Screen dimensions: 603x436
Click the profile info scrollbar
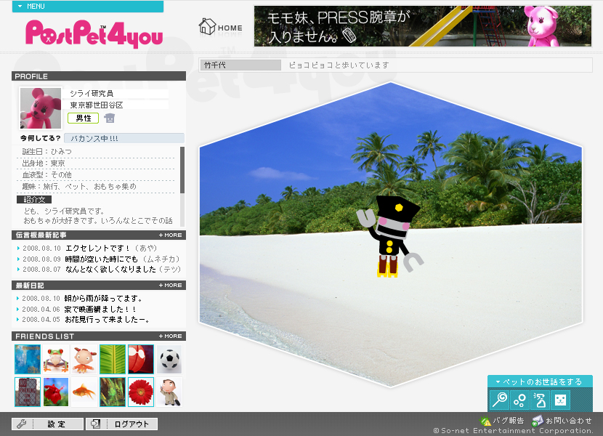pos(182,171)
